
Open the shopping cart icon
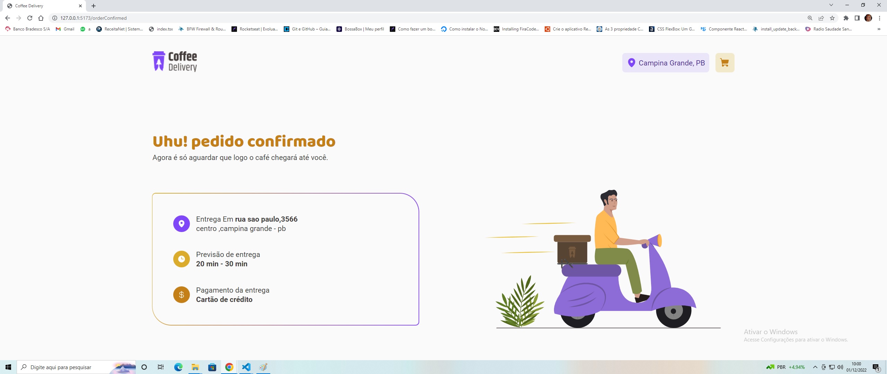click(x=724, y=63)
